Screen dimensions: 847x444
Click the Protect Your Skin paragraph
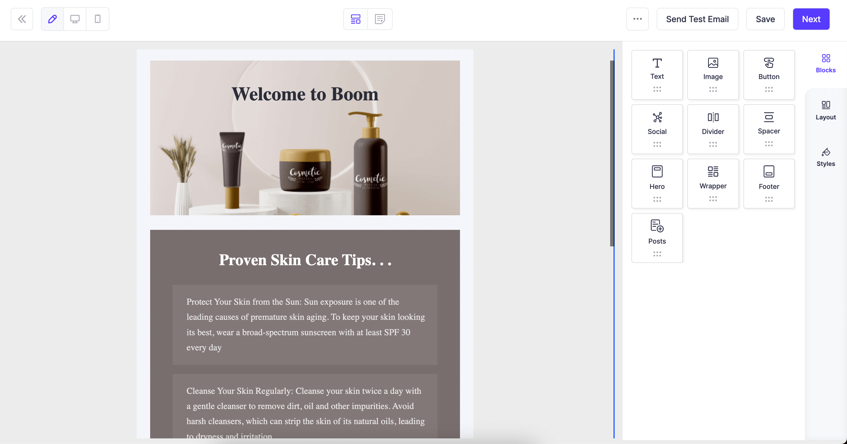(x=305, y=325)
